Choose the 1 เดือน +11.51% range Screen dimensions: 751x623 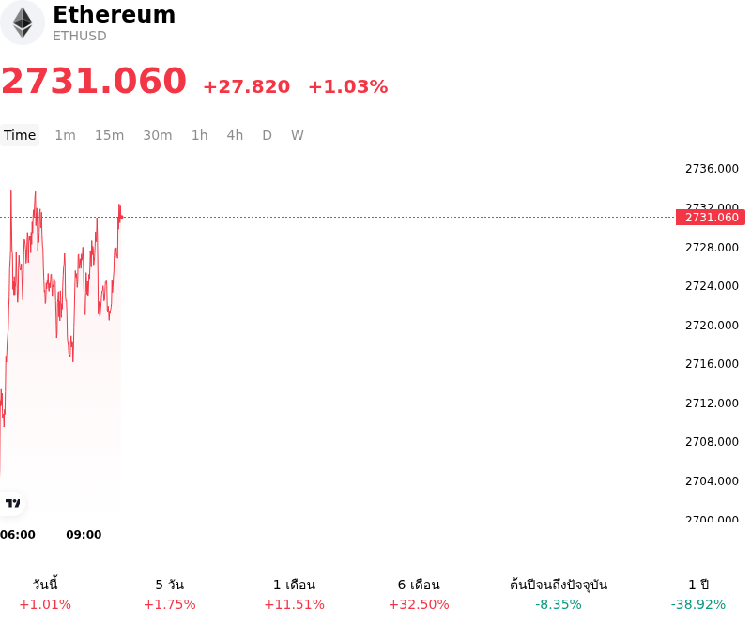pyautogui.click(x=294, y=594)
